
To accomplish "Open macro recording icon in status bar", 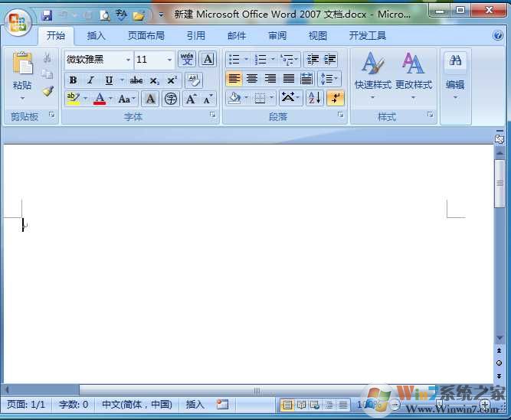I will point(222,405).
